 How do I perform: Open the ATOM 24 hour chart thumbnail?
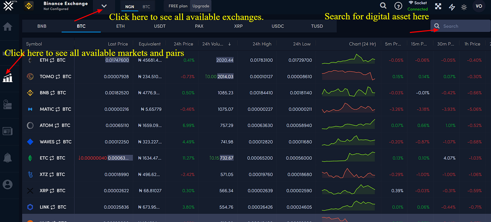tap(349, 125)
